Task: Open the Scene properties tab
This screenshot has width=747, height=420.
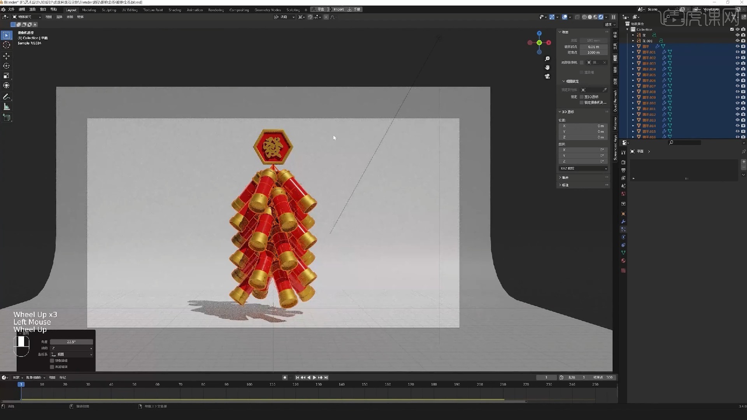Action: pyautogui.click(x=623, y=186)
